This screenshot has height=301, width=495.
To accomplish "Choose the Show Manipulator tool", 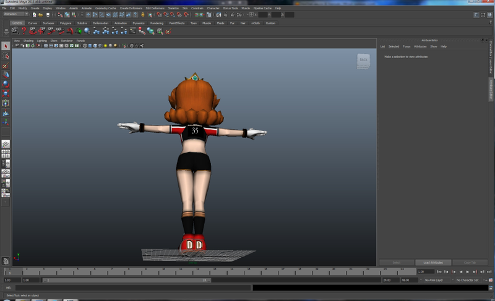I will point(6,122).
